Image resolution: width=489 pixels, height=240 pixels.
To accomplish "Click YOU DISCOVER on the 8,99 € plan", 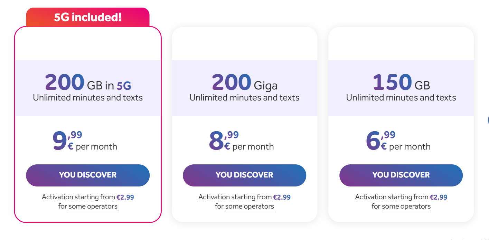I will tap(244, 175).
